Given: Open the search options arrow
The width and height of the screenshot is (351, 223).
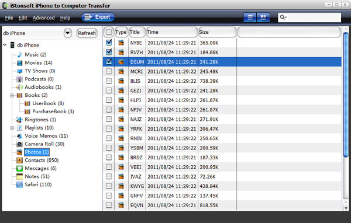Looking at the screenshot, I should click(x=286, y=18).
